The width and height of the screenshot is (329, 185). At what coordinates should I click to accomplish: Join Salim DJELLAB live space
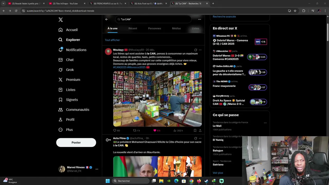(x=240, y=71)
